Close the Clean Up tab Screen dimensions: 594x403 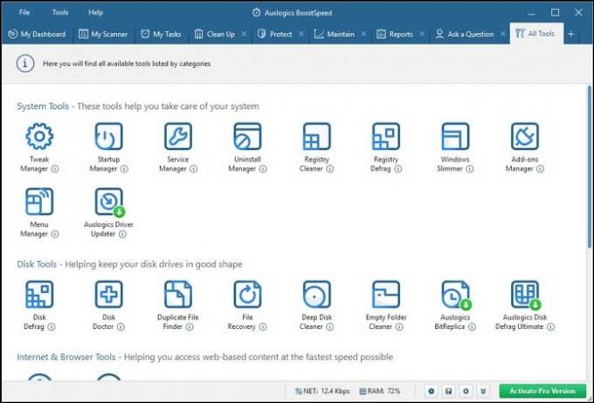pos(245,34)
